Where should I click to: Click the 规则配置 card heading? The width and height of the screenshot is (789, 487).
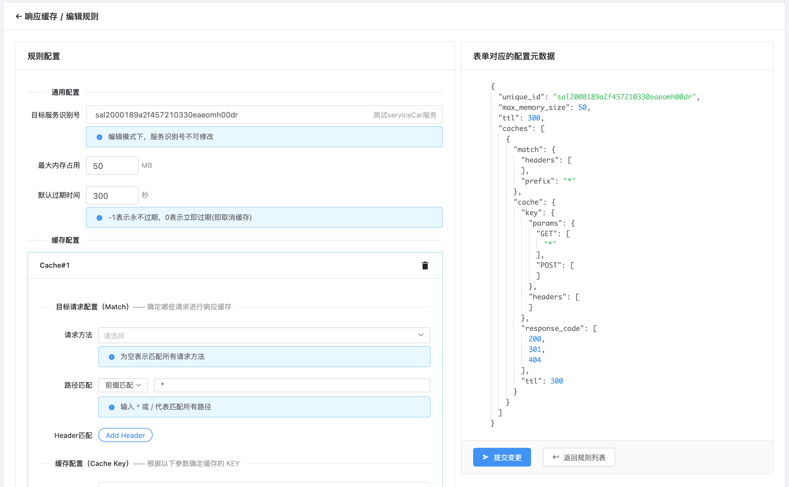click(x=44, y=56)
